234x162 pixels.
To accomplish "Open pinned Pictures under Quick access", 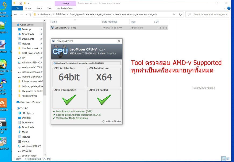I will [26, 44].
